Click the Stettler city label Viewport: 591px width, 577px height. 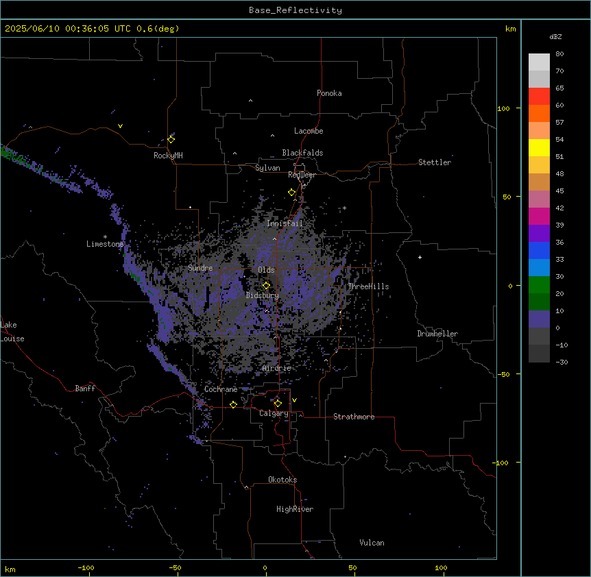(435, 162)
